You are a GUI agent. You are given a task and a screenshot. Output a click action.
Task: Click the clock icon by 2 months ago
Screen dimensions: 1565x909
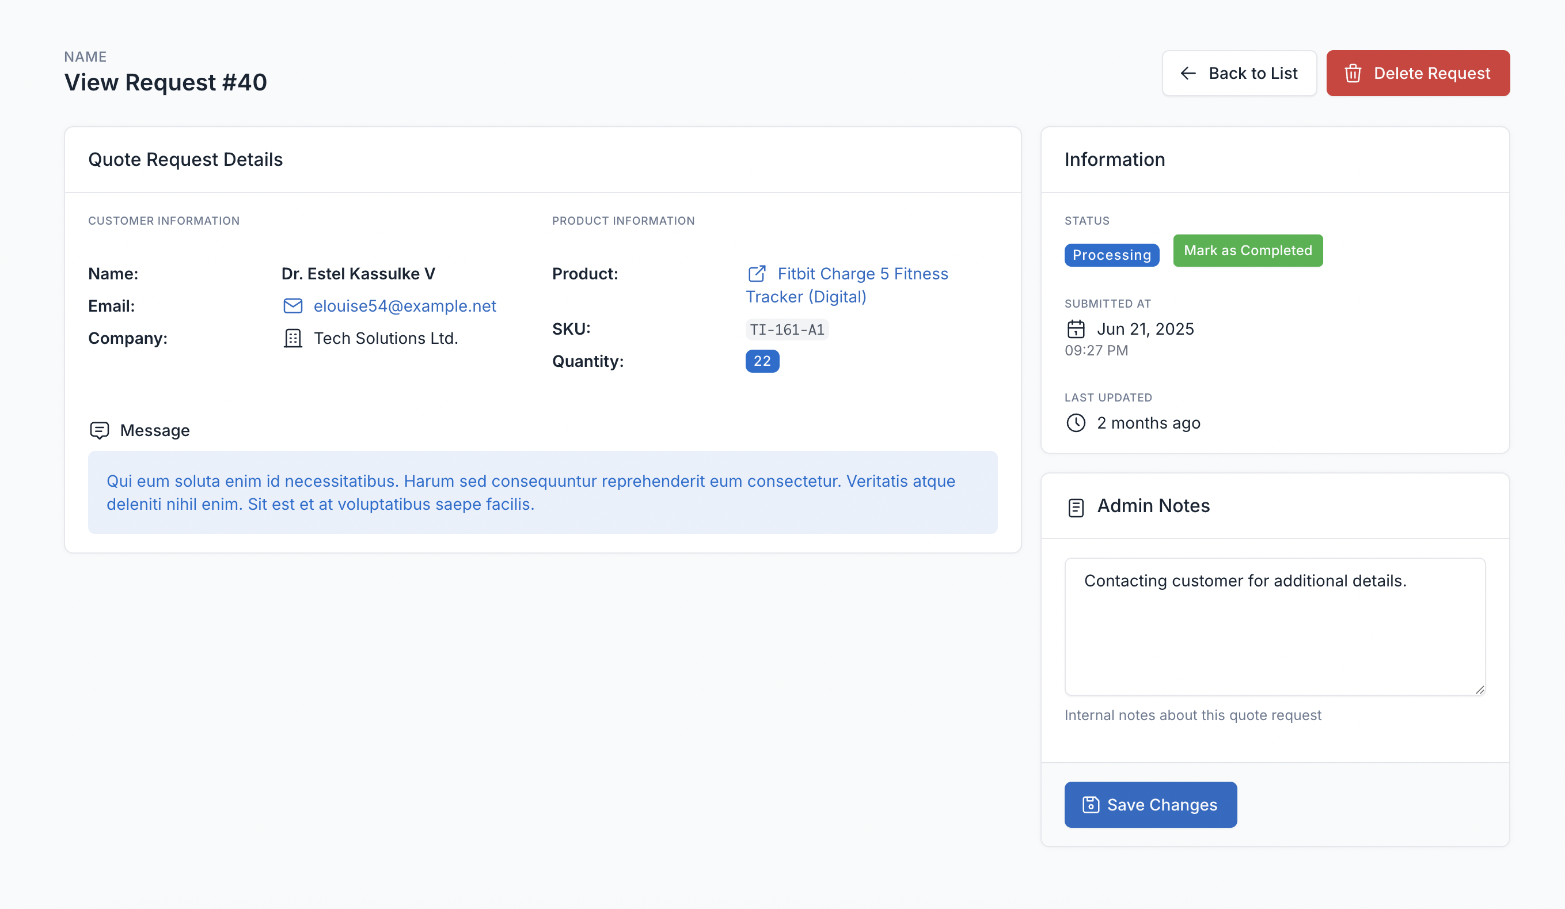[1076, 422]
